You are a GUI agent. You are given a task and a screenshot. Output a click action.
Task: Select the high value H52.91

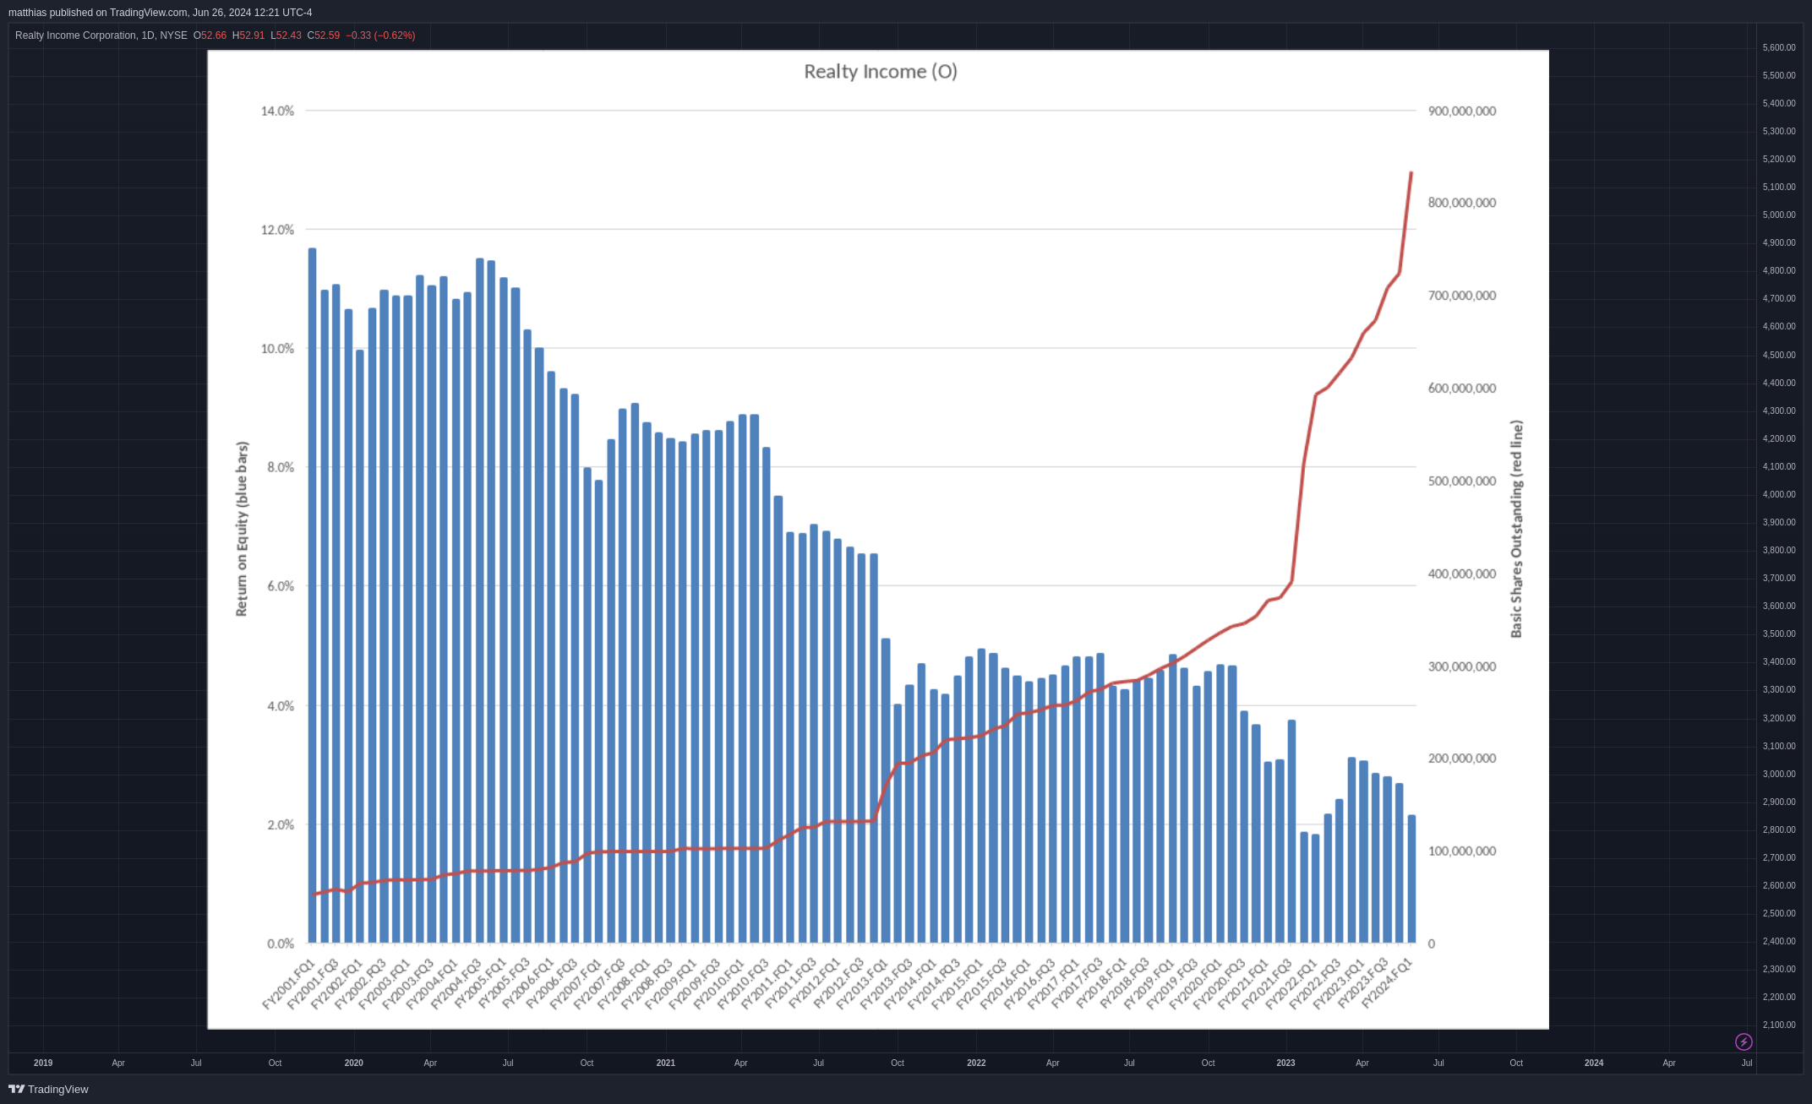(248, 35)
